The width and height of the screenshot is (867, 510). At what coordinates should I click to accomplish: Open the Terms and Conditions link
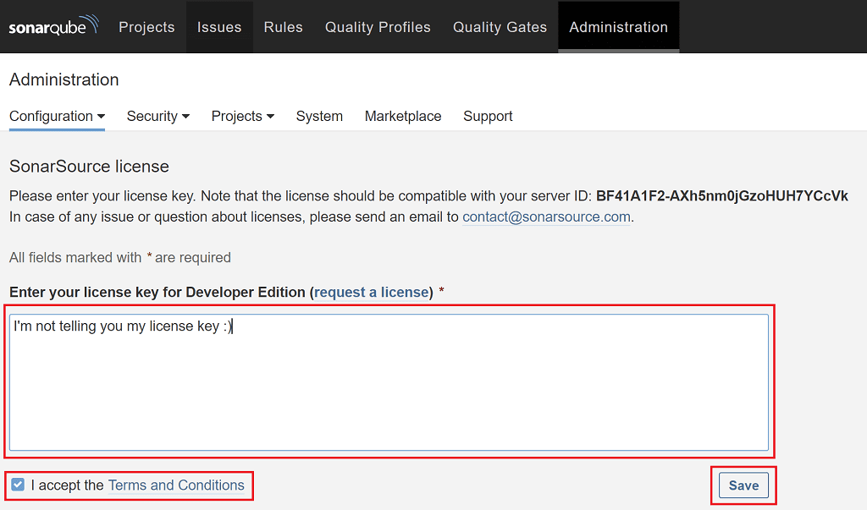pos(176,485)
